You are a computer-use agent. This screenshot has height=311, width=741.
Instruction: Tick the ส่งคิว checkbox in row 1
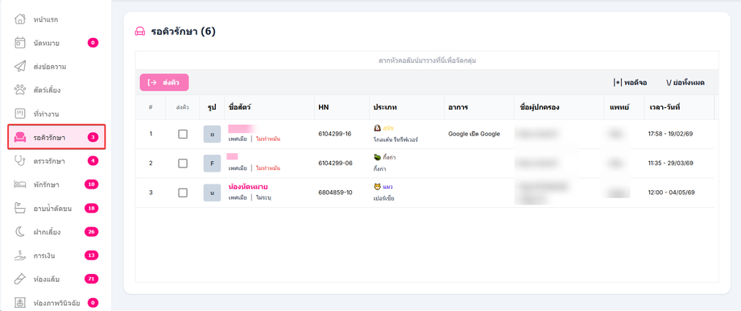point(182,135)
